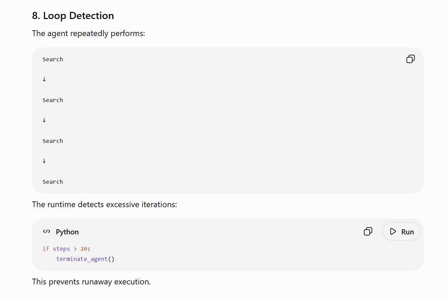Click the bottommost Search line in block

(x=53, y=182)
